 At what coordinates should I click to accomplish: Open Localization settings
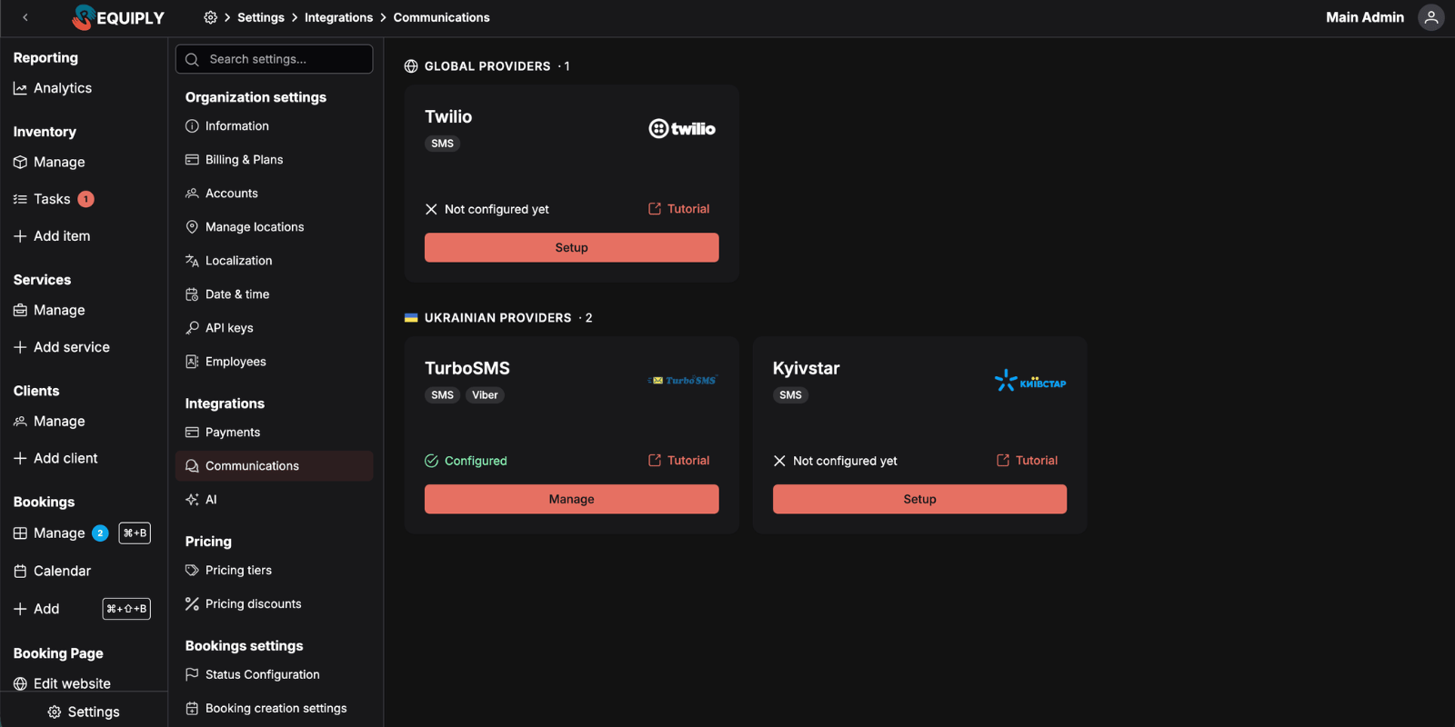(x=274, y=261)
